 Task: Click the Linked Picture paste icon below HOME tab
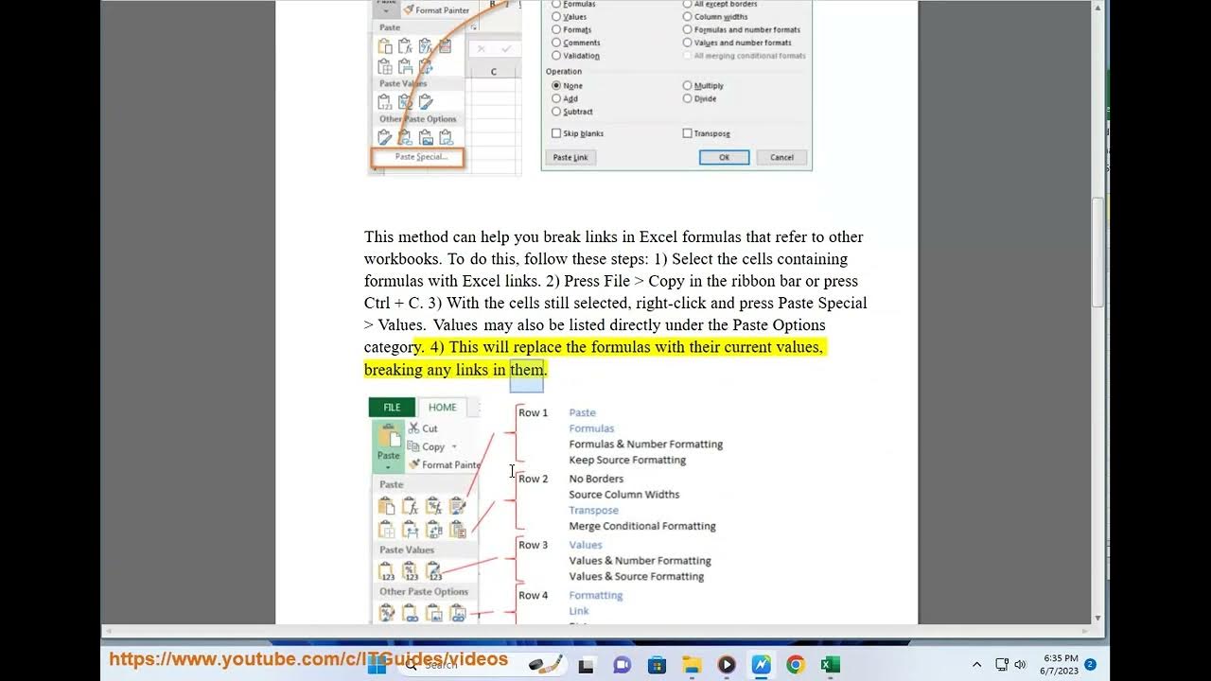click(x=458, y=613)
